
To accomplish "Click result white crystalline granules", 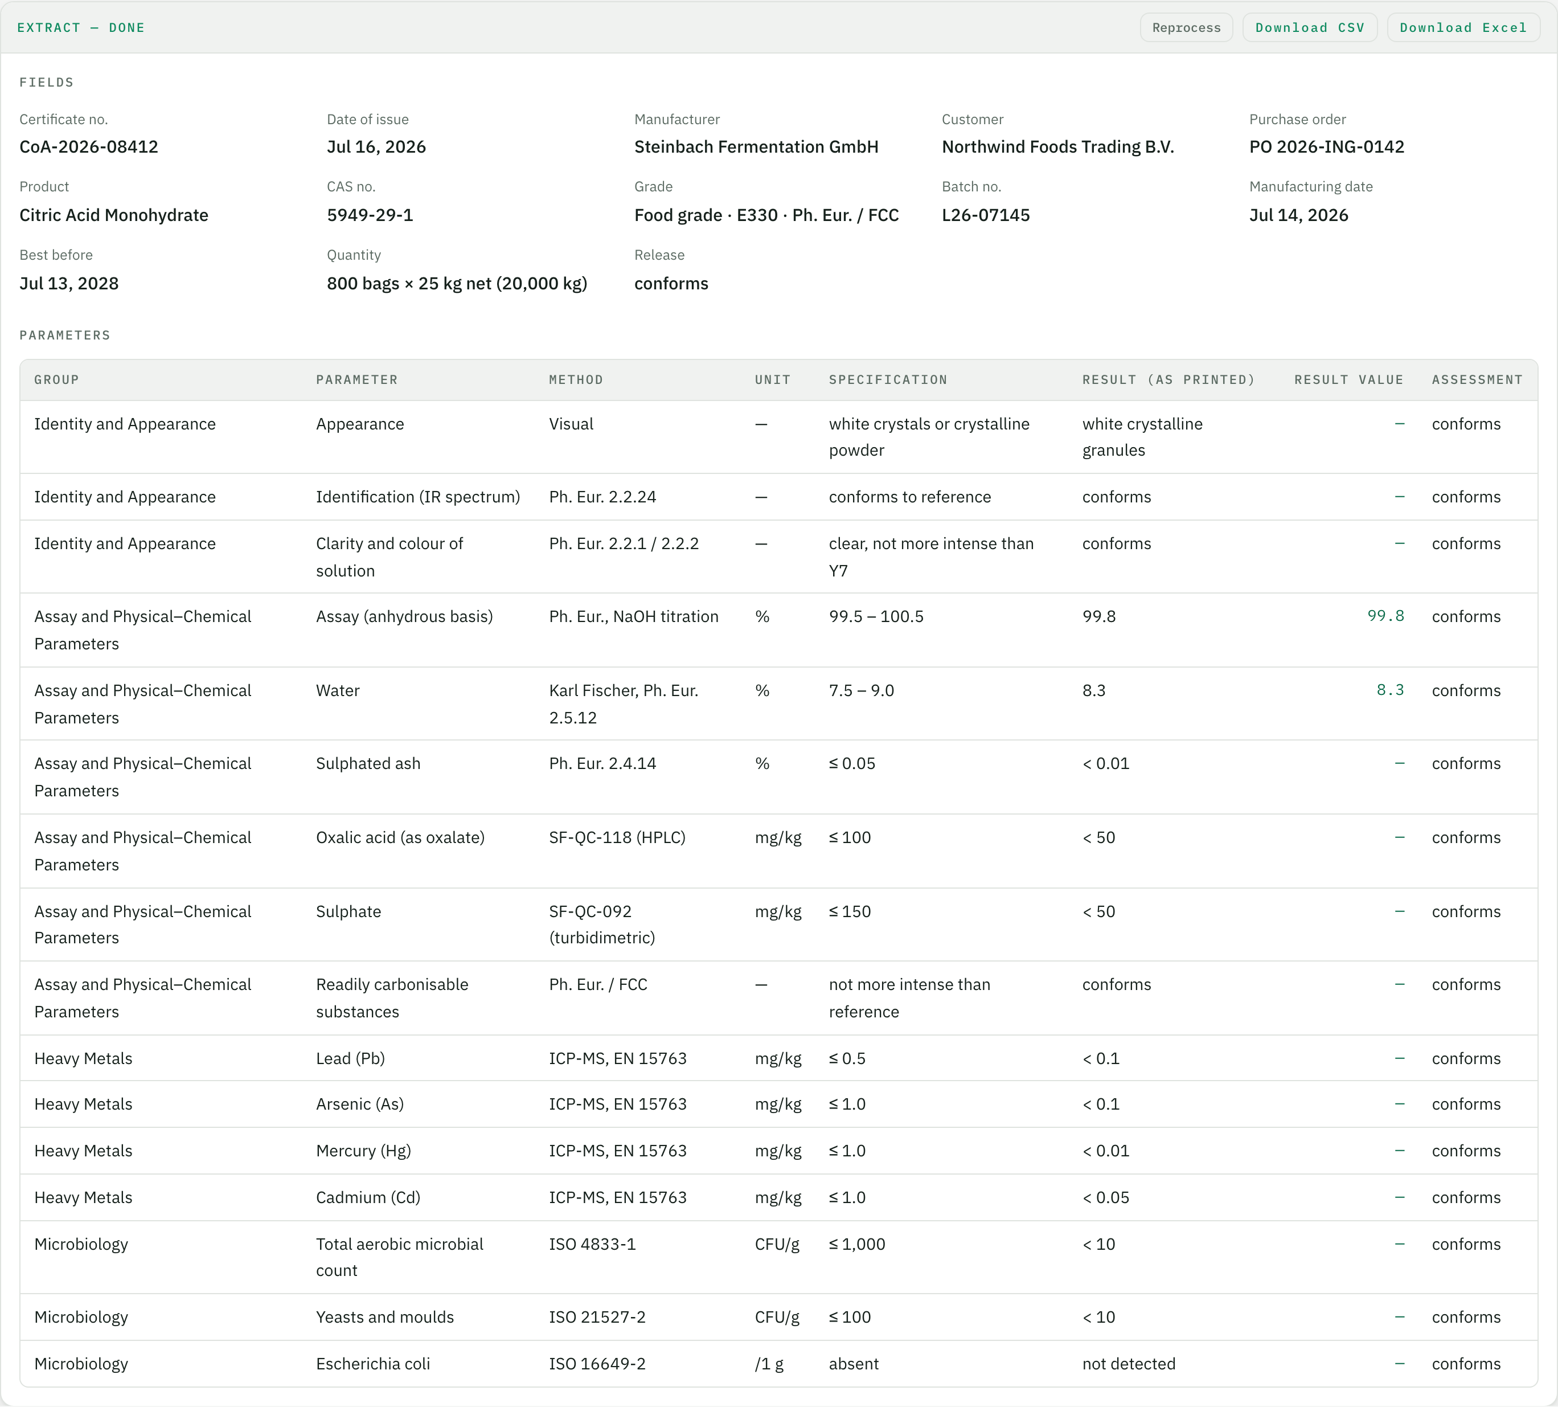I will tap(1142, 437).
